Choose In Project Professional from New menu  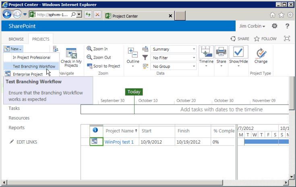(31, 58)
